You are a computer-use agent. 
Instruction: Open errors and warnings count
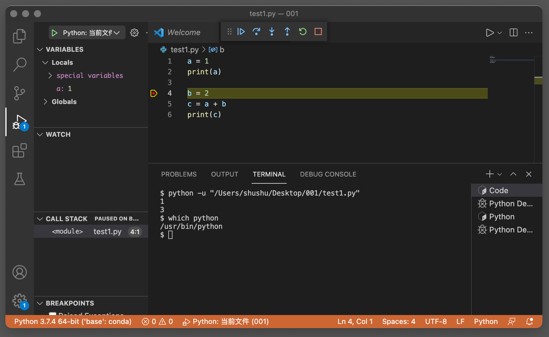157,322
